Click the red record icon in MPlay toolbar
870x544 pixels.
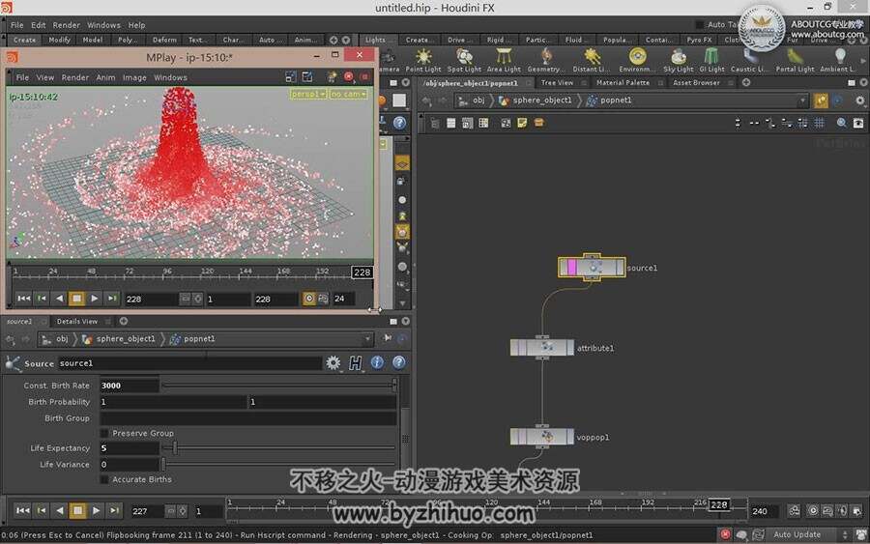click(348, 77)
